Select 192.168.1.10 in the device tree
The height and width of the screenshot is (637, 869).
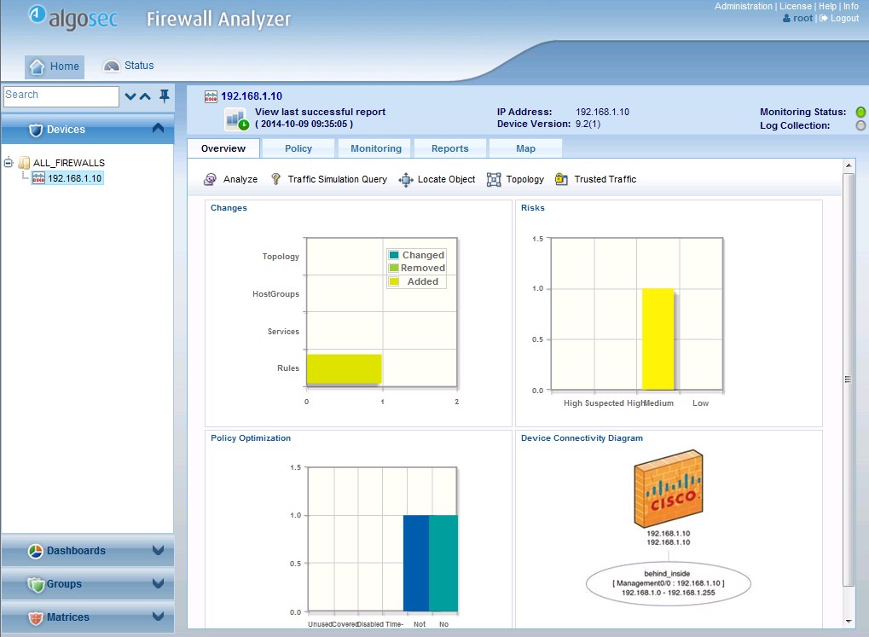point(74,178)
